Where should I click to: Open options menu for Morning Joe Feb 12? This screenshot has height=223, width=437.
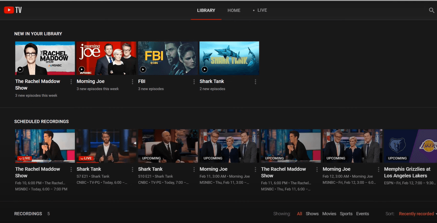[x=378, y=169]
